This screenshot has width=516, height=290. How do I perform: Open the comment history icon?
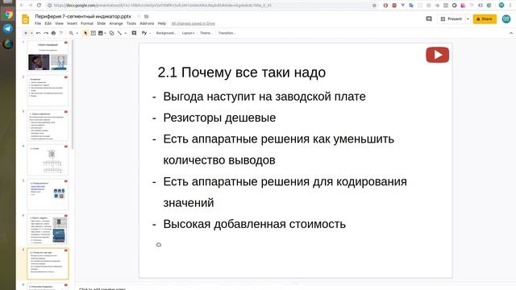pyautogui.click(x=429, y=19)
